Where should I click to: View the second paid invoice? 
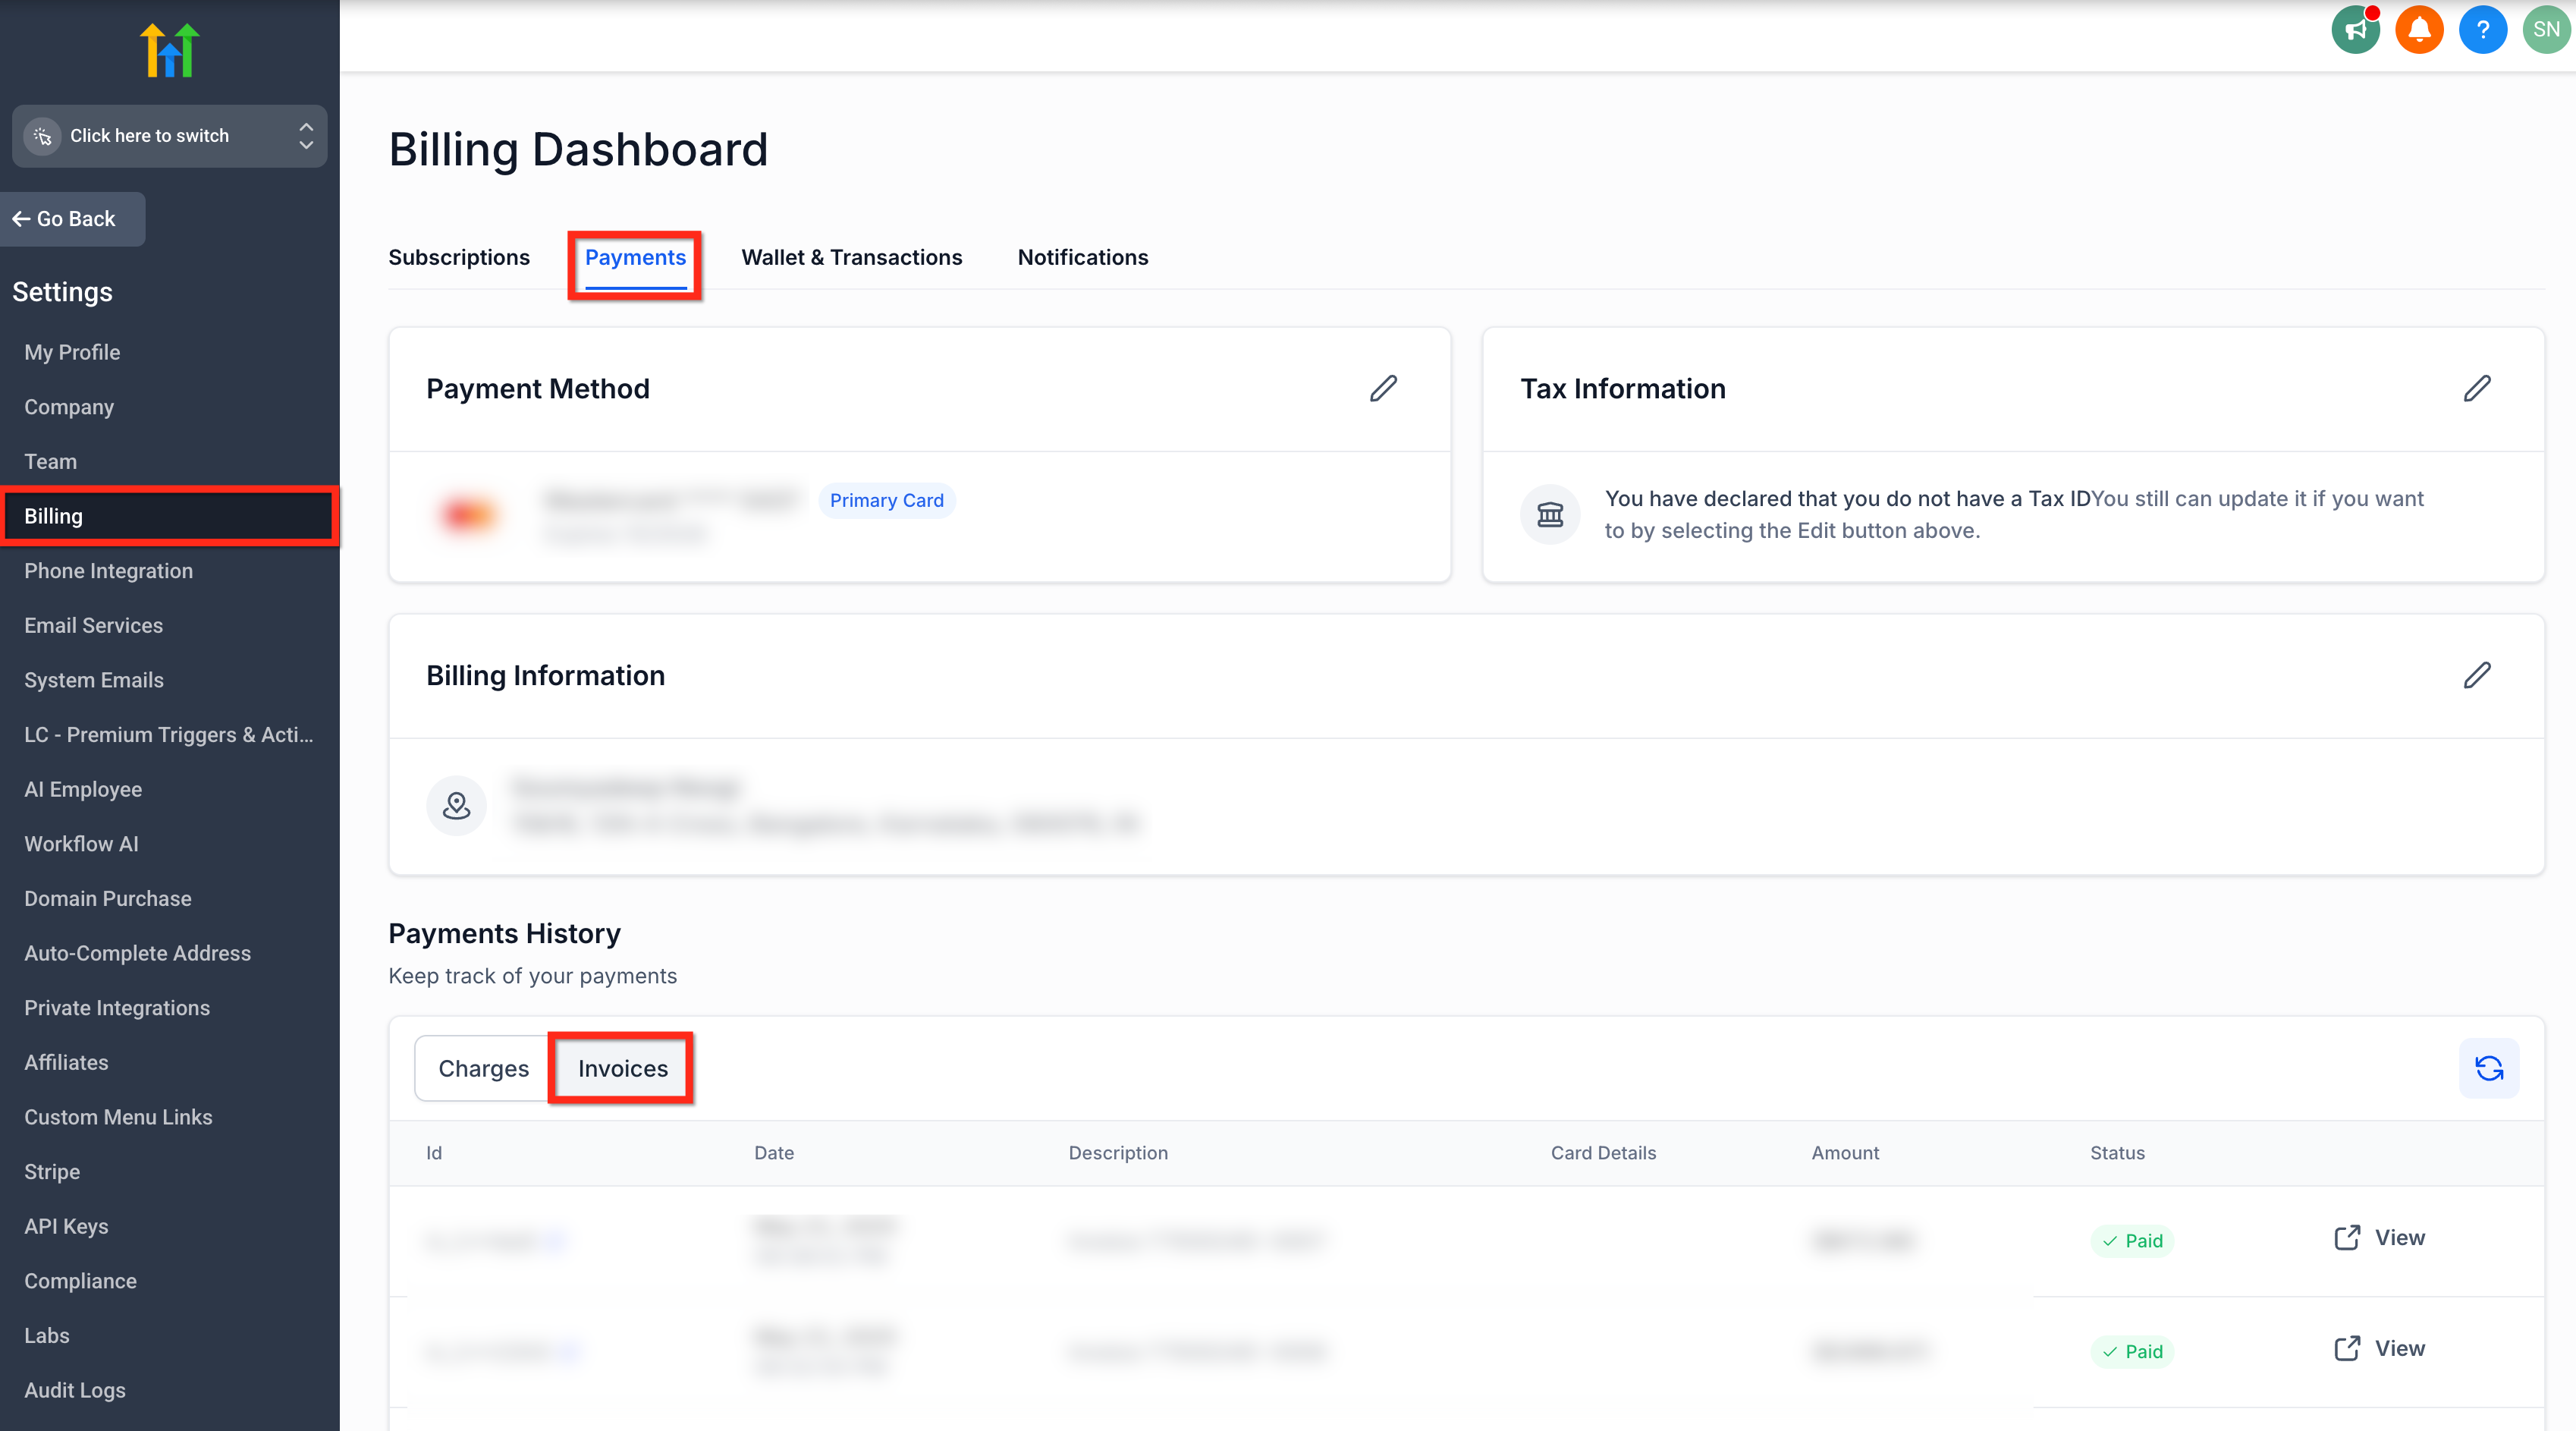coord(2379,1348)
